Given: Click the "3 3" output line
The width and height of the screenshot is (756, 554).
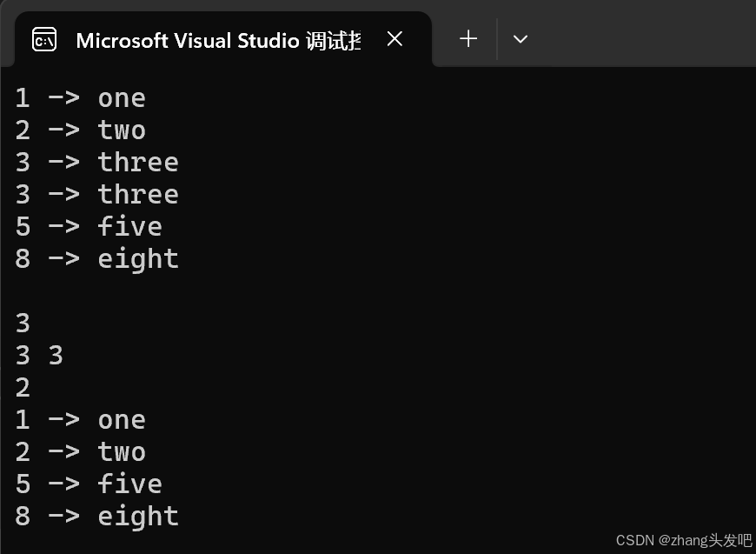Looking at the screenshot, I should click(x=39, y=356).
